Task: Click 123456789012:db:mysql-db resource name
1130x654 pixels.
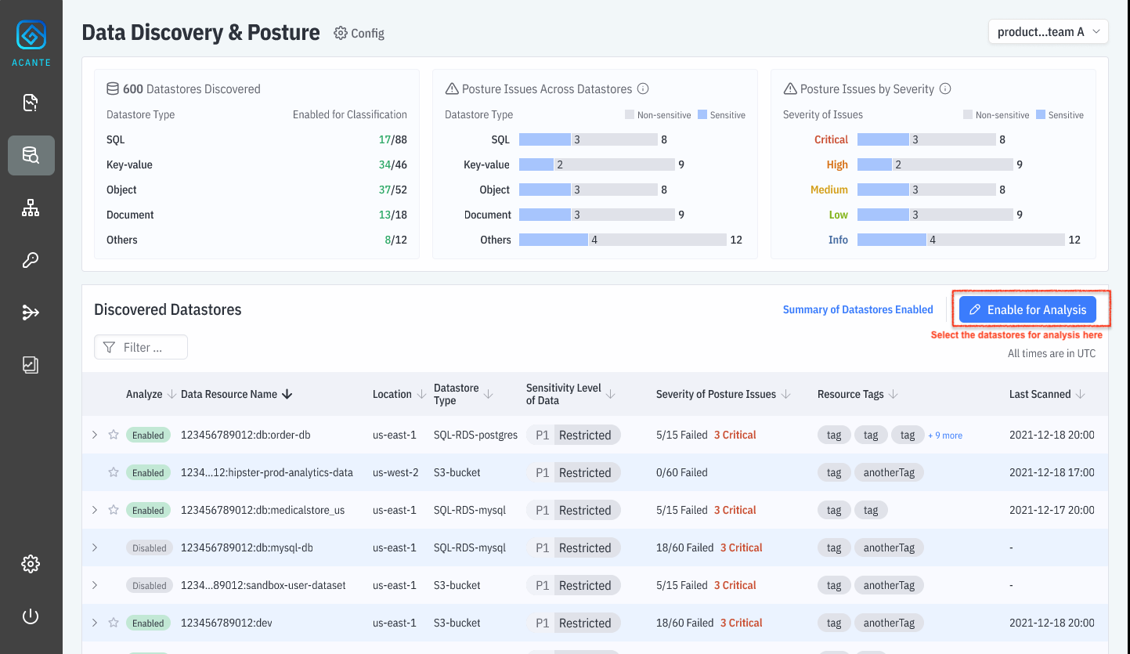Action: tap(247, 547)
